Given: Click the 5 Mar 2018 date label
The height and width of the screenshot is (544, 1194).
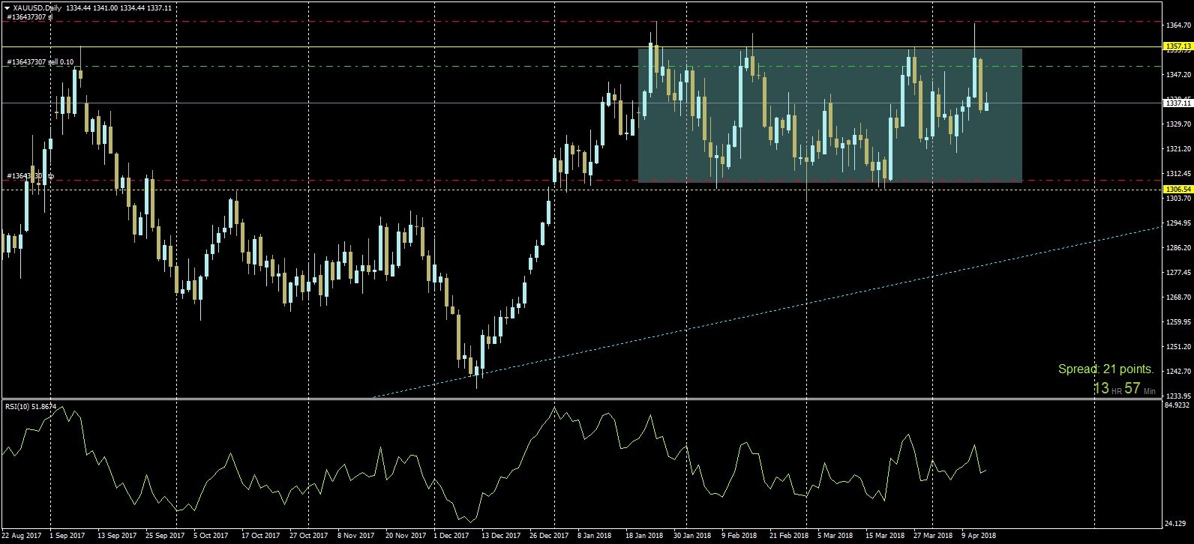Looking at the screenshot, I should (x=835, y=536).
